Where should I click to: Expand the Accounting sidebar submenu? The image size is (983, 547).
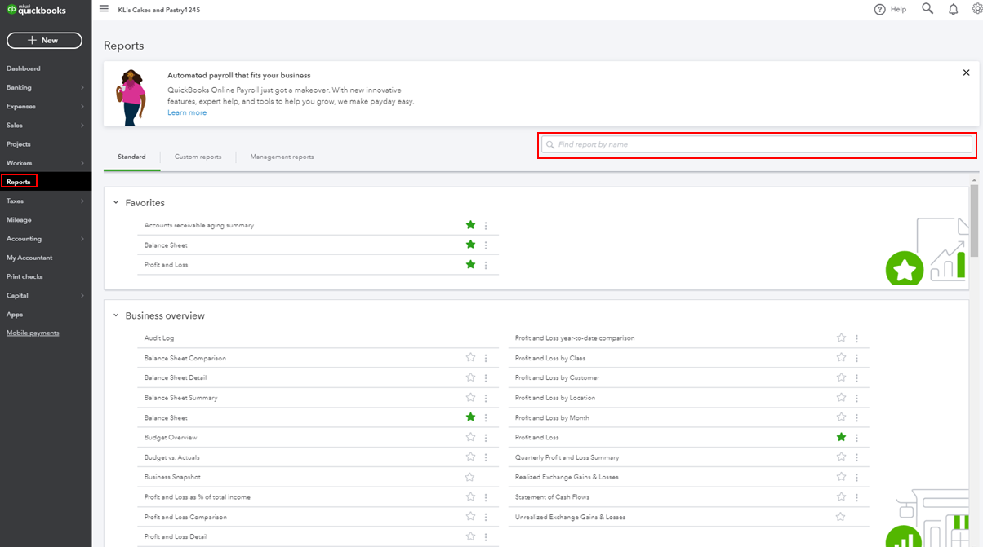pos(82,239)
